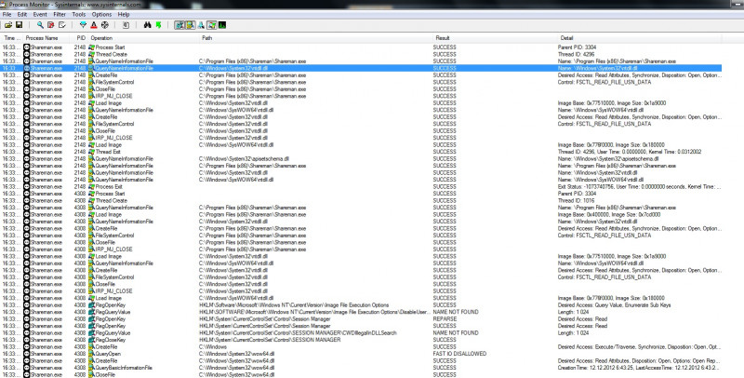Click the RegCloseKey operation cell
Viewport: 744px width, 378px height.
pyautogui.click(x=111, y=340)
